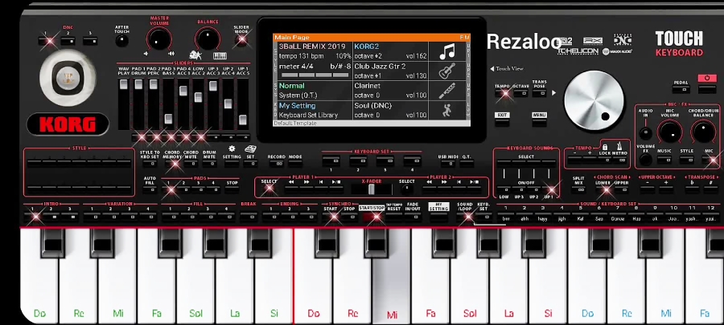Image resolution: width=724 pixels, height=325 pixels.
Task: Click the large silver value dial
Action: click(594, 101)
